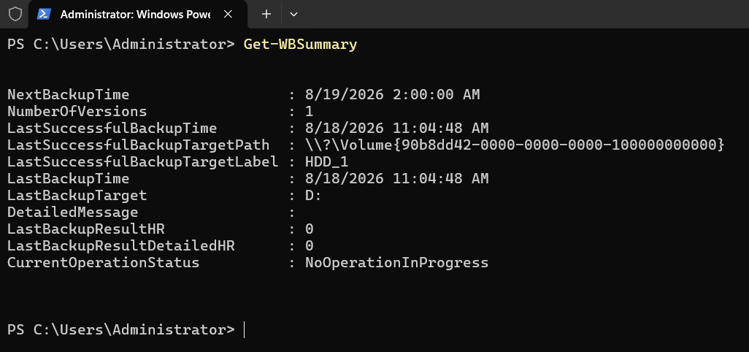The image size is (749, 352).
Task: Click the NoOperationInProgress status text
Action: click(397, 263)
